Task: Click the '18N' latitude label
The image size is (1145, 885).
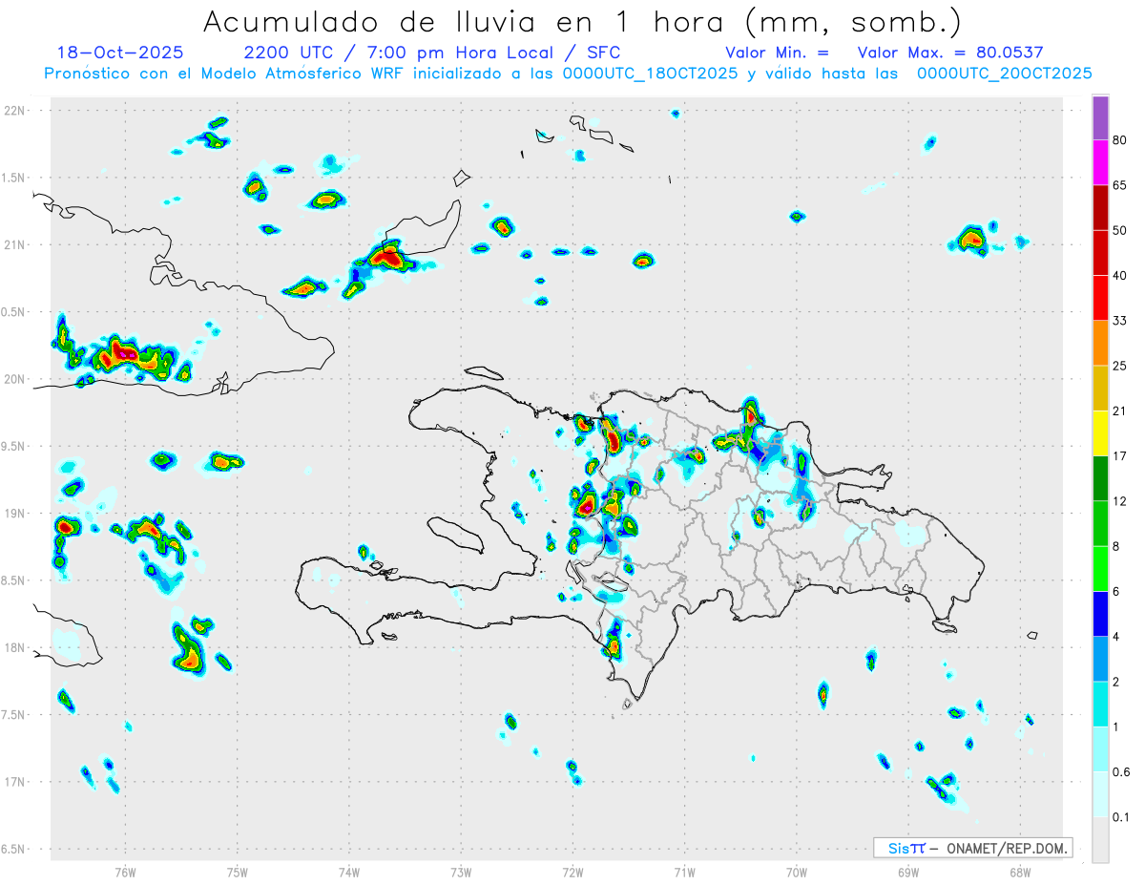Action: [x=15, y=647]
